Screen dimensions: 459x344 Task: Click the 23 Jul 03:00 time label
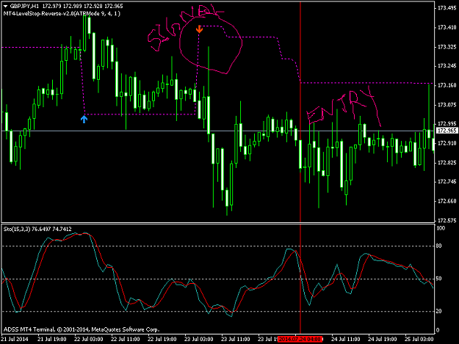(x=199, y=340)
